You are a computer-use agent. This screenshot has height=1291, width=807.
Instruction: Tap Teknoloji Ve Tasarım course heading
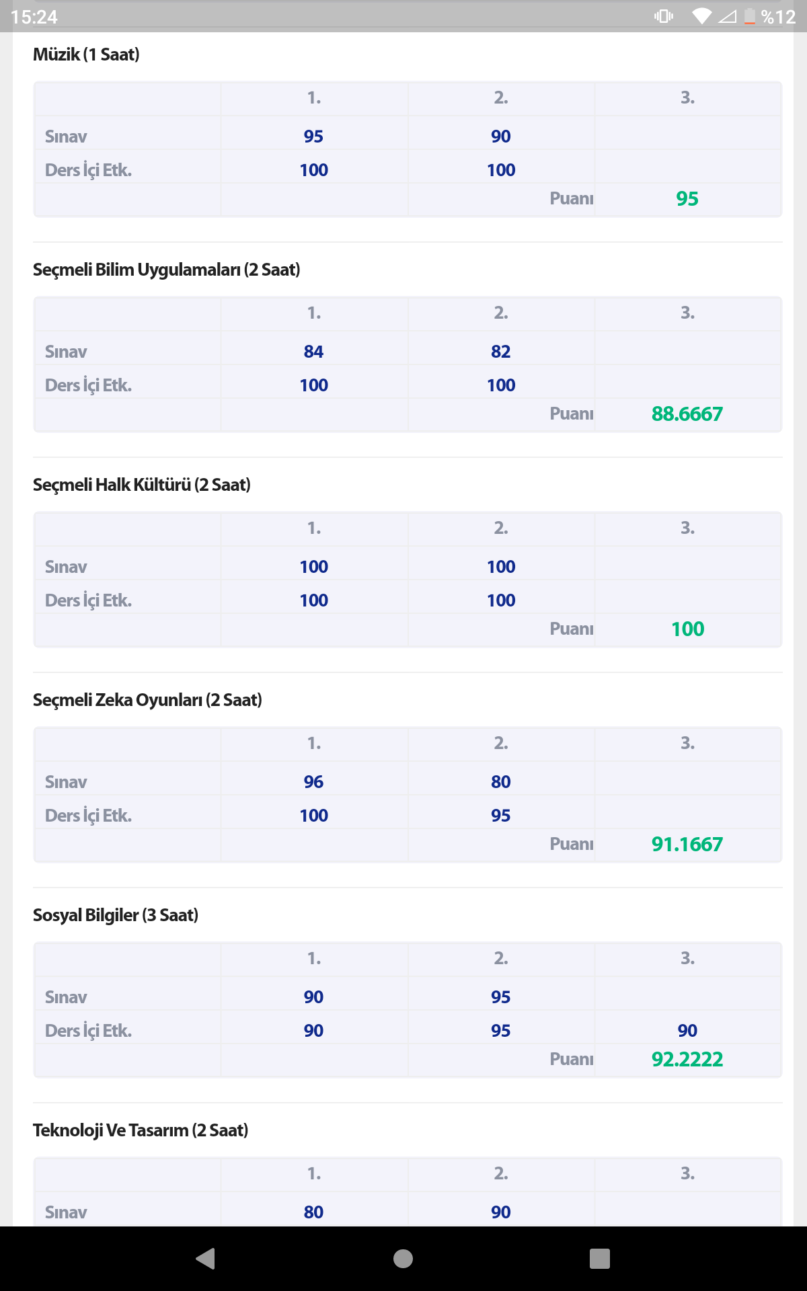pyautogui.click(x=141, y=1130)
